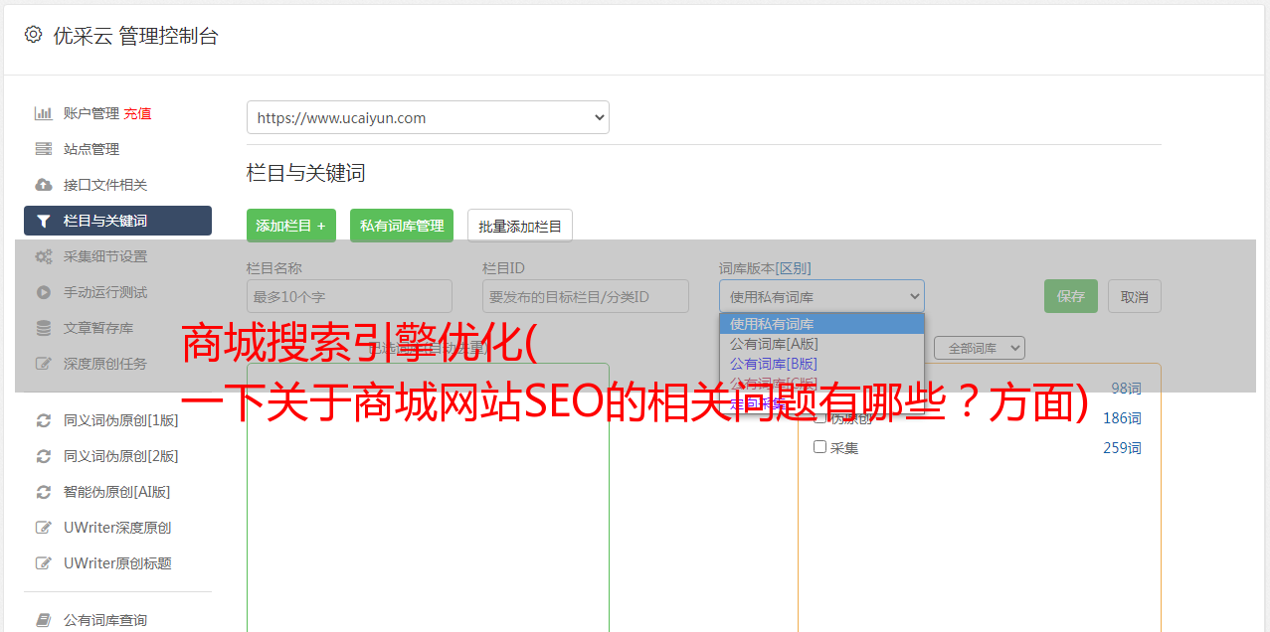The image size is (1270, 632).
Task: Open 站点管理 via its server icon
Action: pos(44,149)
